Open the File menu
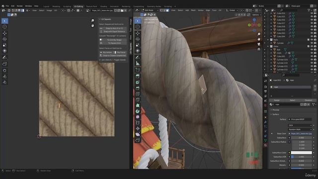Screen dimensions: 318x179 coord(7,6)
